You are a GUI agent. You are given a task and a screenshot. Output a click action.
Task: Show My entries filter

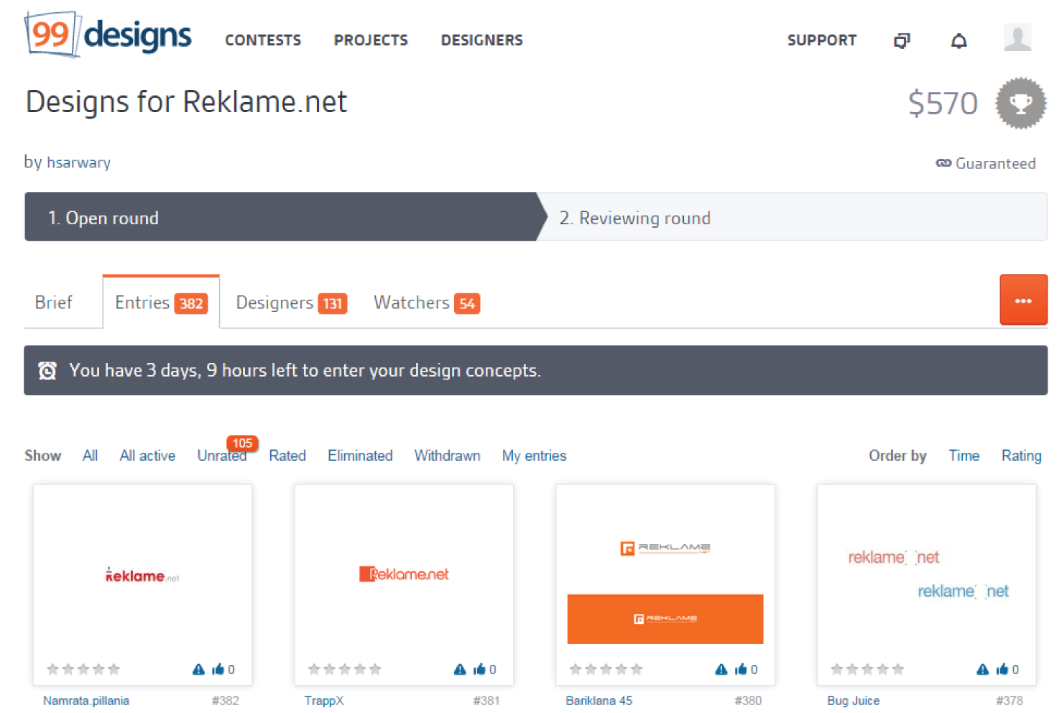coord(534,456)
